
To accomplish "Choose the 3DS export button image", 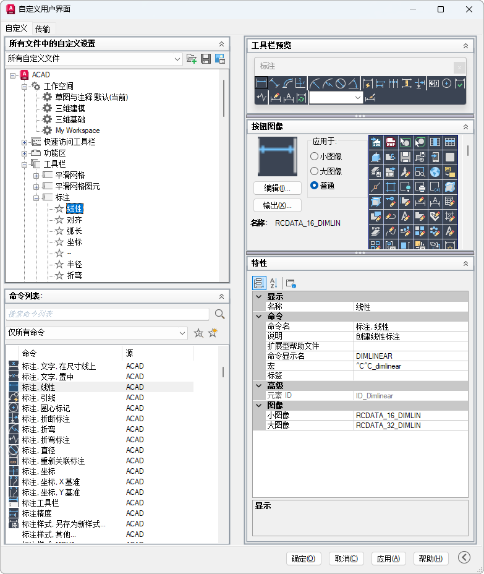I will point(376,142).
